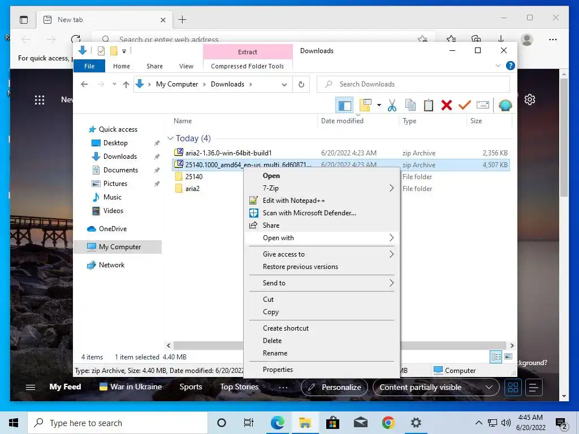Toggle the navigation pane toolbar icon
This screenshot has width=579, height=434.
[344, 106]
